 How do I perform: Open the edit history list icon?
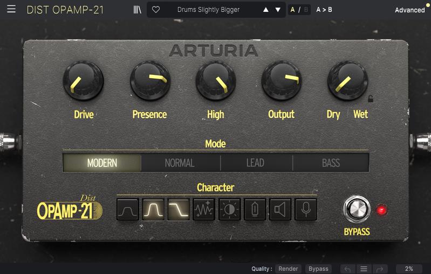pos(364,269)
